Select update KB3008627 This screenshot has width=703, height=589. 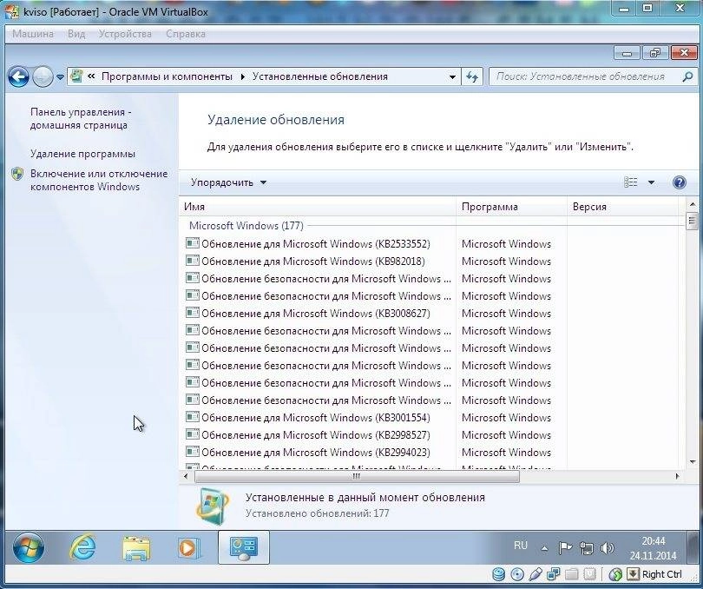point(316,314)
